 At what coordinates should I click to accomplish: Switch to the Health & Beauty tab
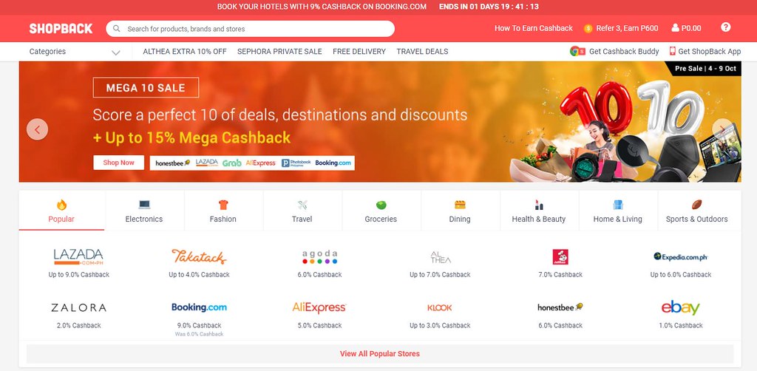[x=539, y=211]
